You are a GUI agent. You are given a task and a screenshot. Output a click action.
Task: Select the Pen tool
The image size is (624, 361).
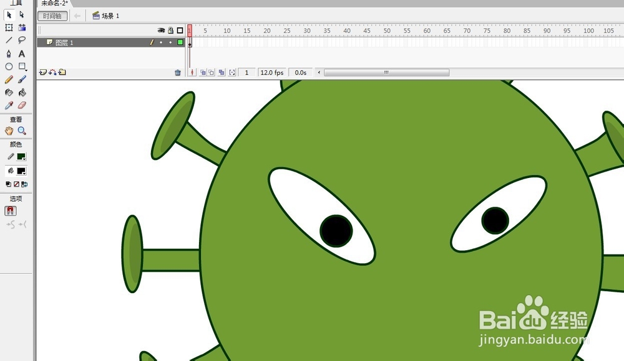pos(9,54)
